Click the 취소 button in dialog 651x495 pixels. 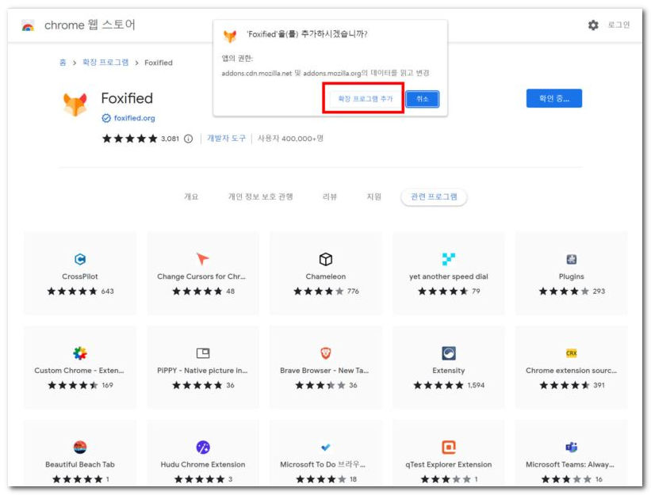click(422, 99)
